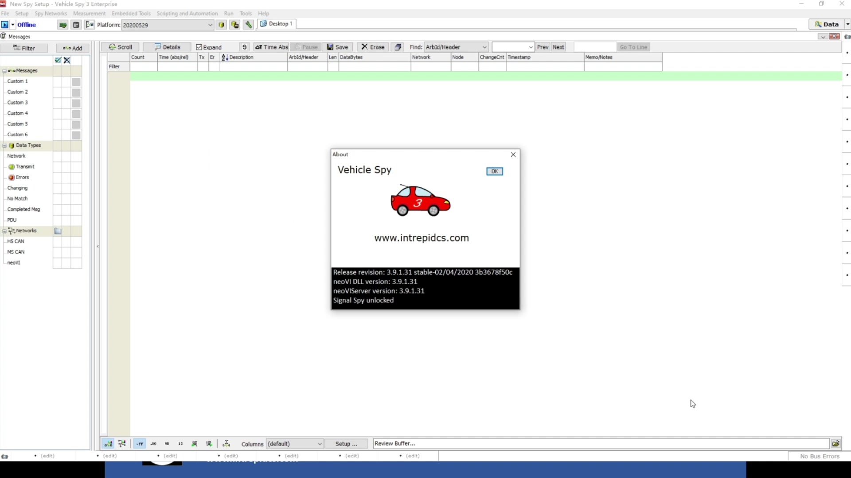Expand the Messages tree group
This screenshot has height=478, width=851.
[5, 70]
